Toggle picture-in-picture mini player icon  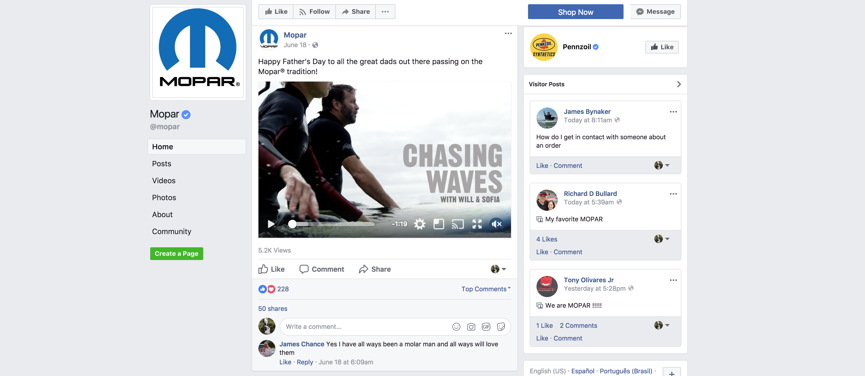[x=439, y=224]
